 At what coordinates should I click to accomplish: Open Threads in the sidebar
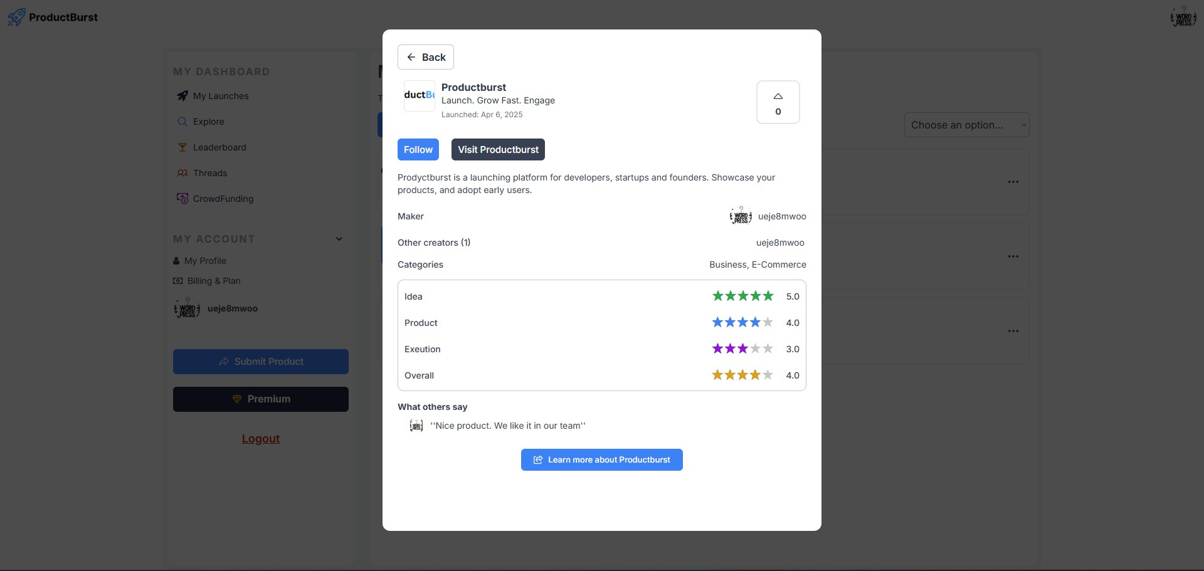209,173
